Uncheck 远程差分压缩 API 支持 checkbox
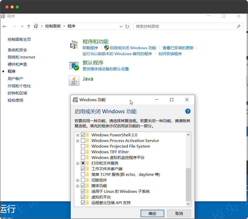The image size is (248, 219). 83,203
